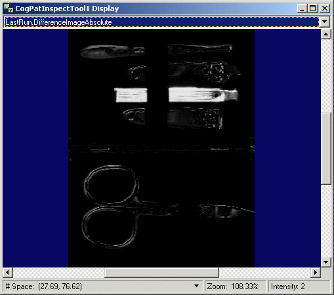Click the CogPatInspectTool1 window icon
334x295 pixels.
click(x=9, y=9)
